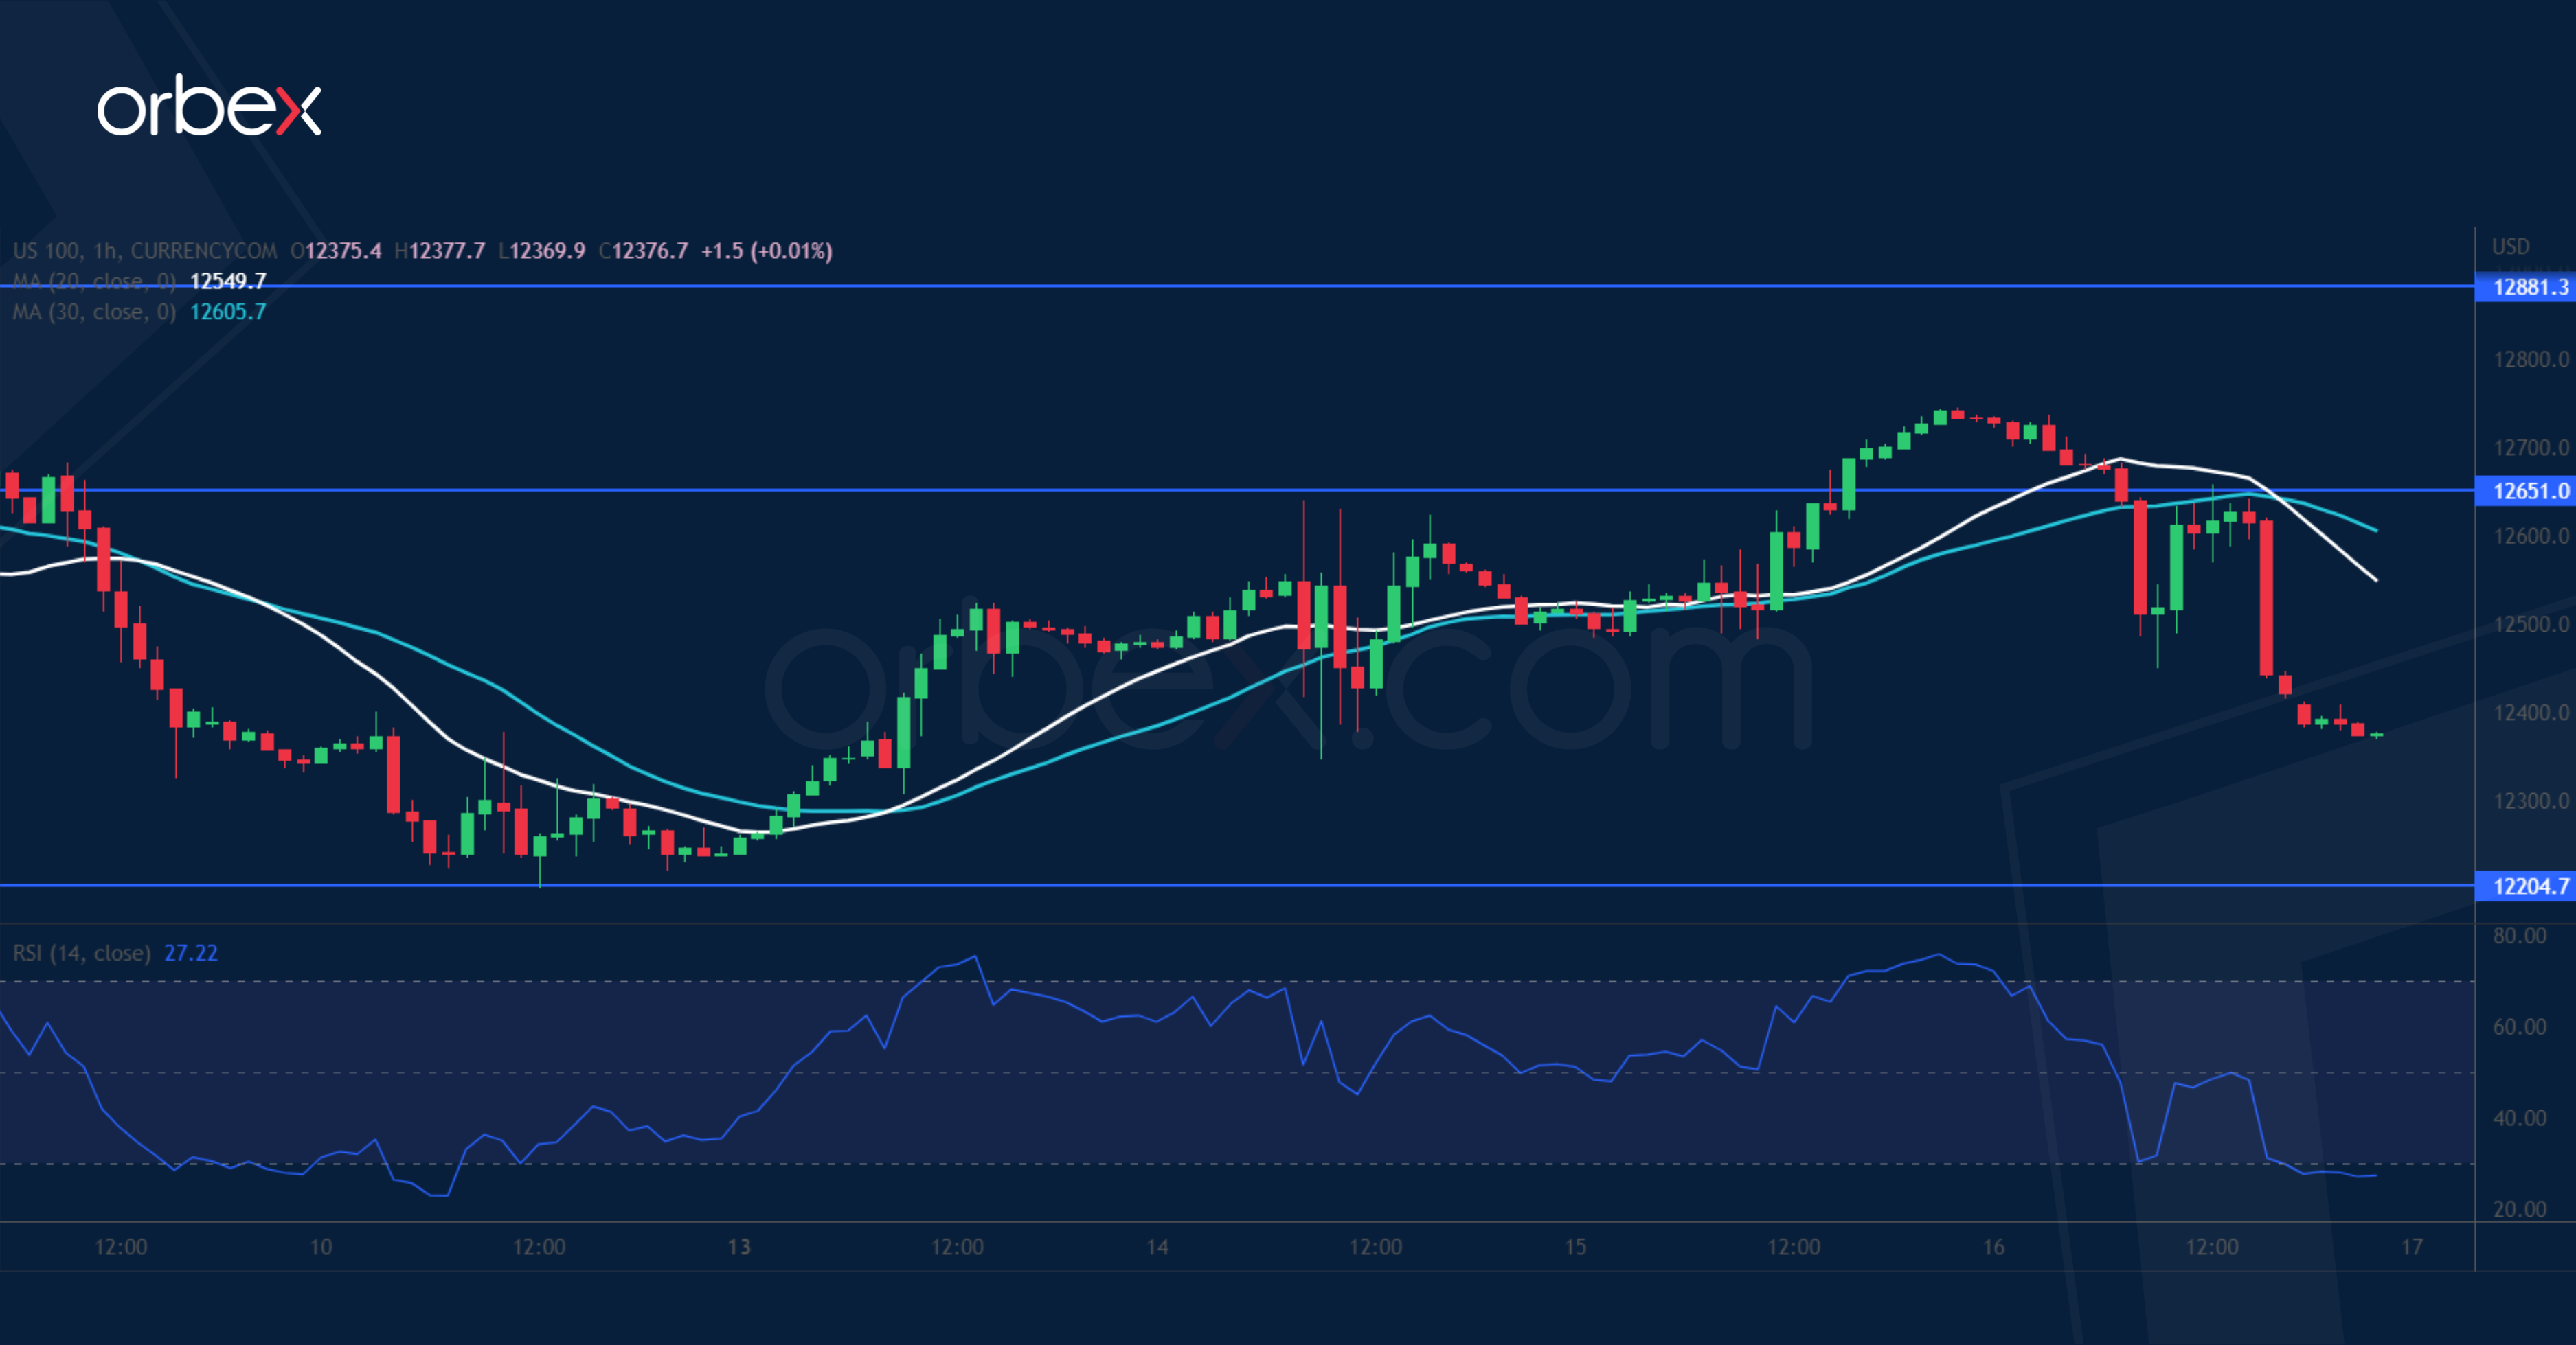Click the 80.00 RSI scale label
Screen dimensions: 2576x1345
2519,936
